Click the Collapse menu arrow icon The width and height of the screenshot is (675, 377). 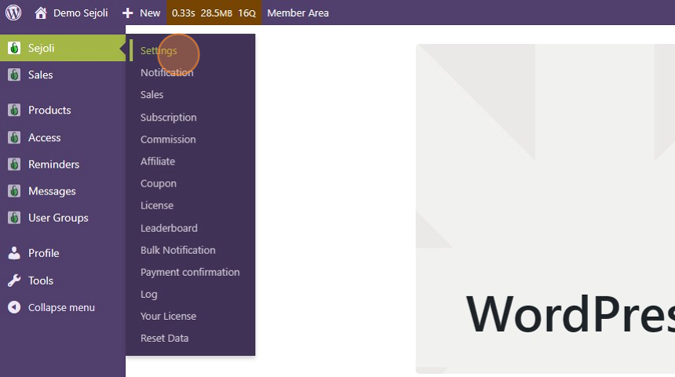click(x=14, y=307)
